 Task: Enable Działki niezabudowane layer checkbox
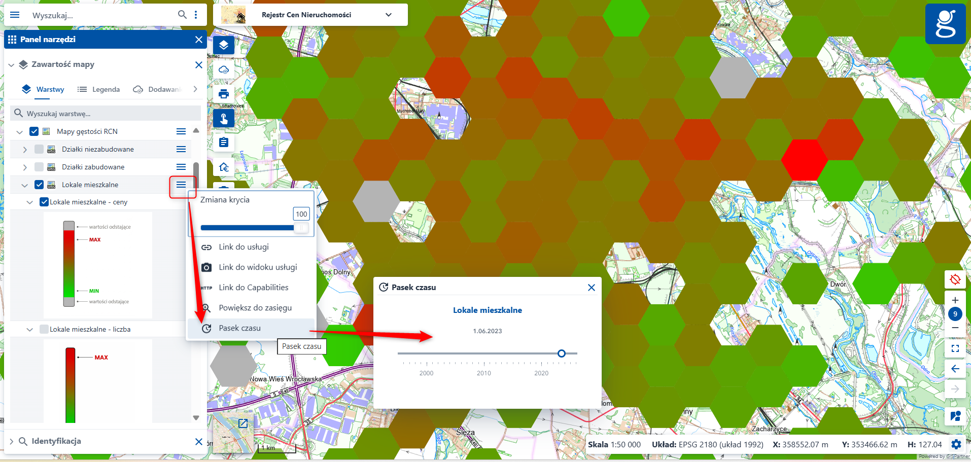[x=39, y=149]
